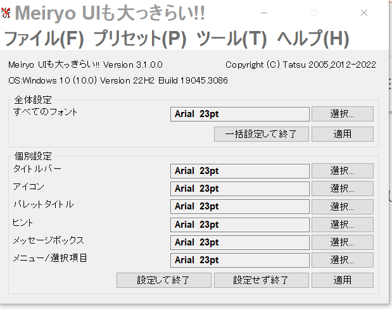Click 選択... for すべてのフォント
The image size is (392, 310).
(x=343, y=114)
